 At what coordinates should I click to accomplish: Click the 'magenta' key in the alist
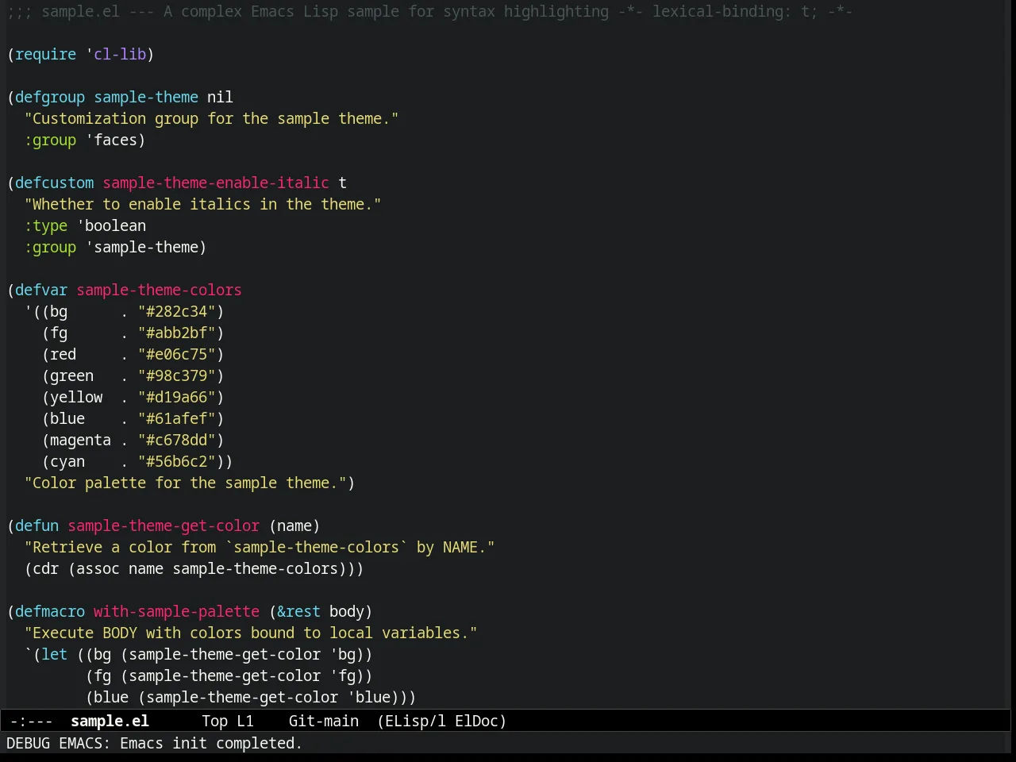(80, 440)
